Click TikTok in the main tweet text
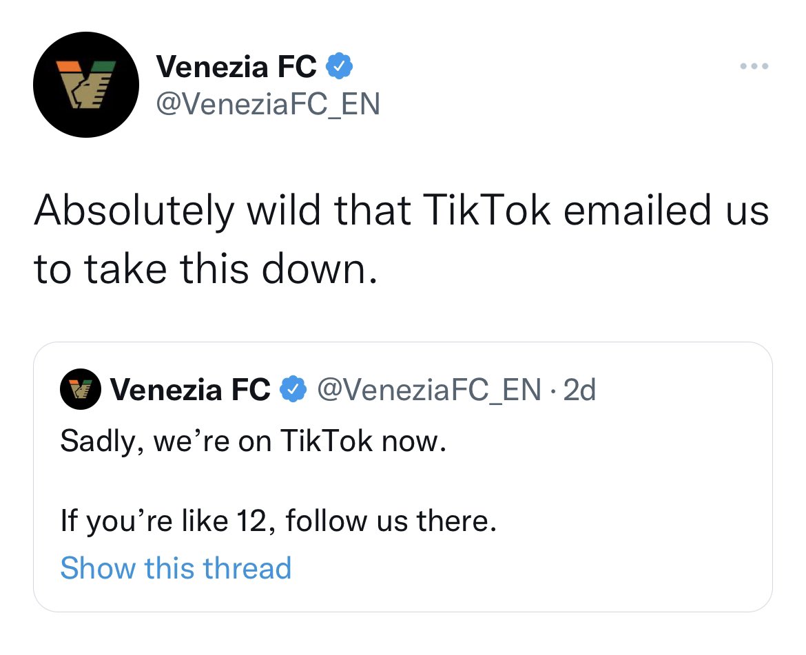Screen dimensions: 806x655 [487, 209]
